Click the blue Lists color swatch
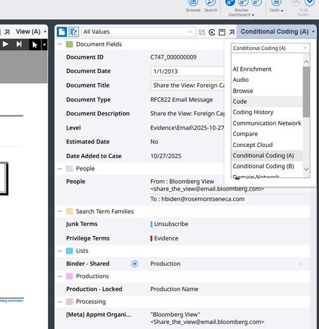Viewport: 319px width, 329px height. point(70,251)
